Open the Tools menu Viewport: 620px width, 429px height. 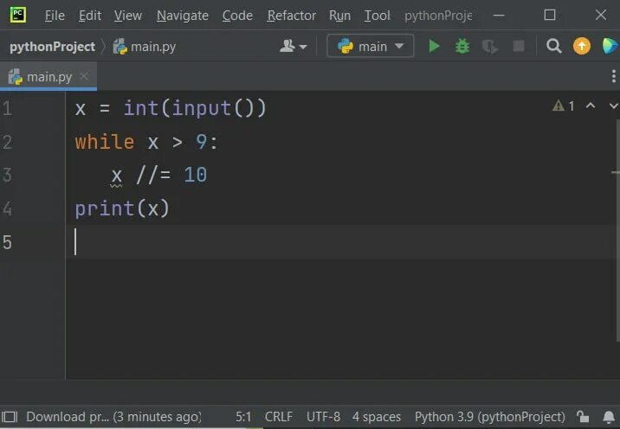[x=377, y=16]
